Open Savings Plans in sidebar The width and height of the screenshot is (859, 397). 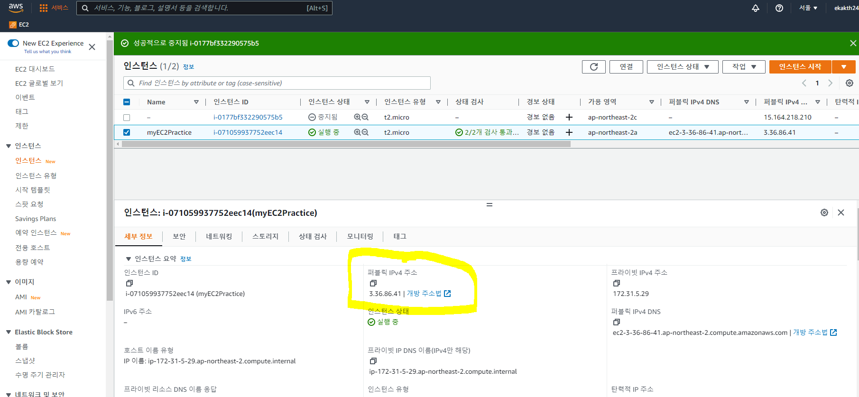[x=36, y=219]
